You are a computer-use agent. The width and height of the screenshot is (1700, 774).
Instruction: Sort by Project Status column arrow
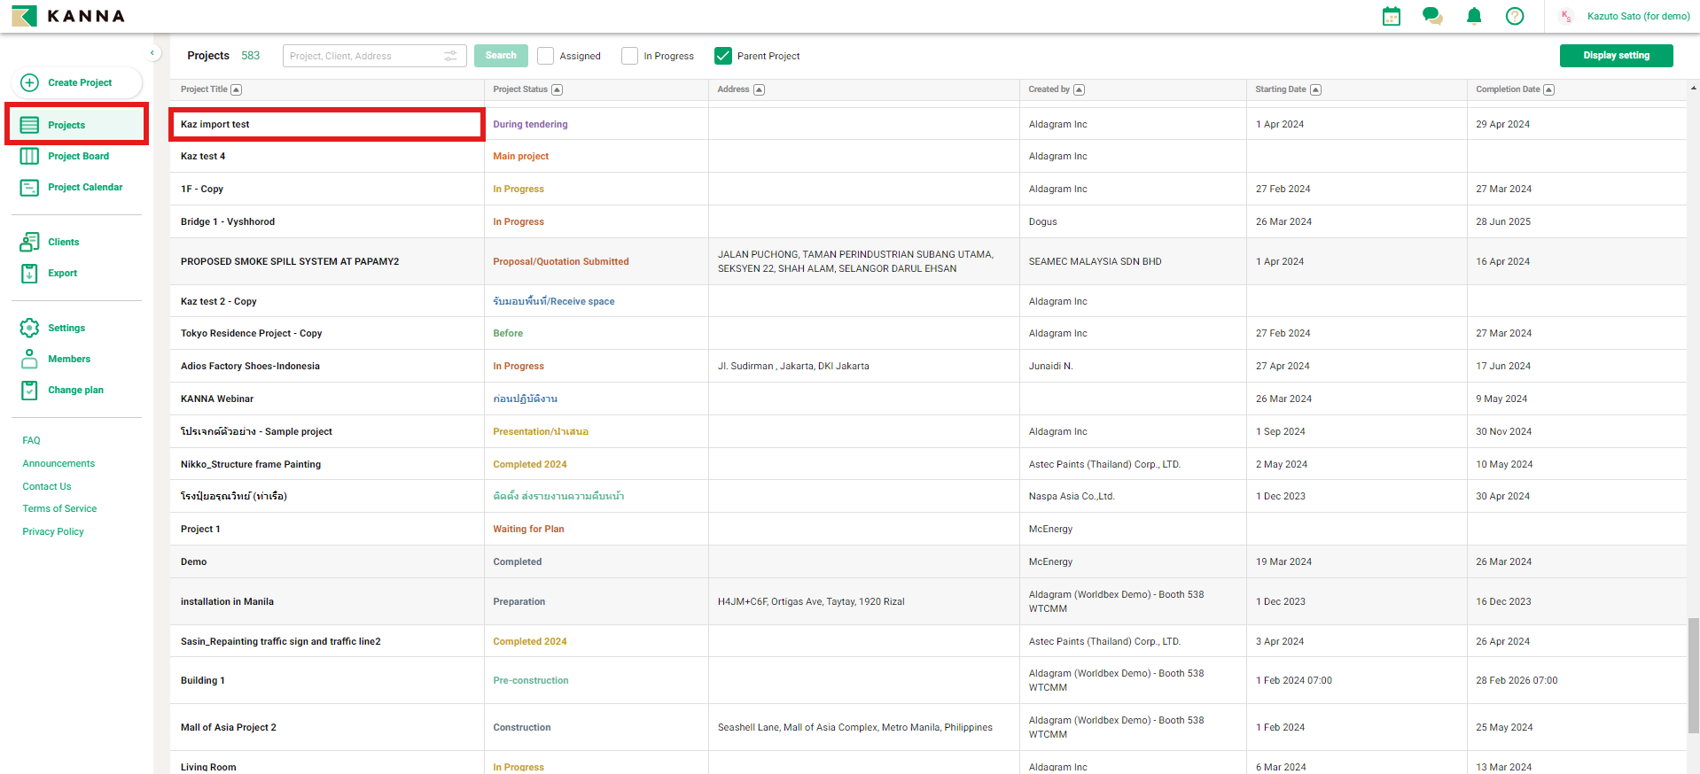[x=557, y=89]
